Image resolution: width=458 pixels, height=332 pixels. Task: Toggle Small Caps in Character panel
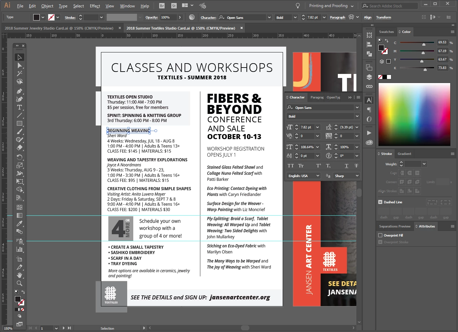pos(301,166)
